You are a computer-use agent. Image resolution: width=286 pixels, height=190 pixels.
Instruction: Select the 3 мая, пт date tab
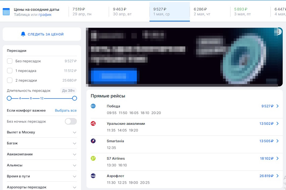(x=250, y=12)
